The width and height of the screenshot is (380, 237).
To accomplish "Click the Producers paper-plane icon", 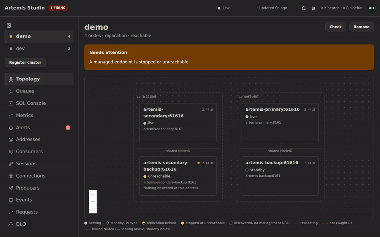I will (11, 188).
